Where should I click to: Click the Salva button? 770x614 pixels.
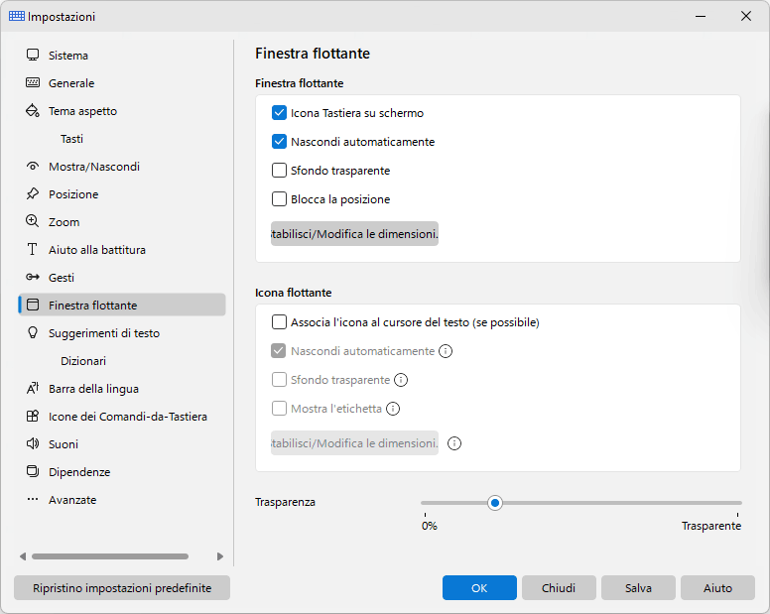pyautogui.click(x=638, y=588)
